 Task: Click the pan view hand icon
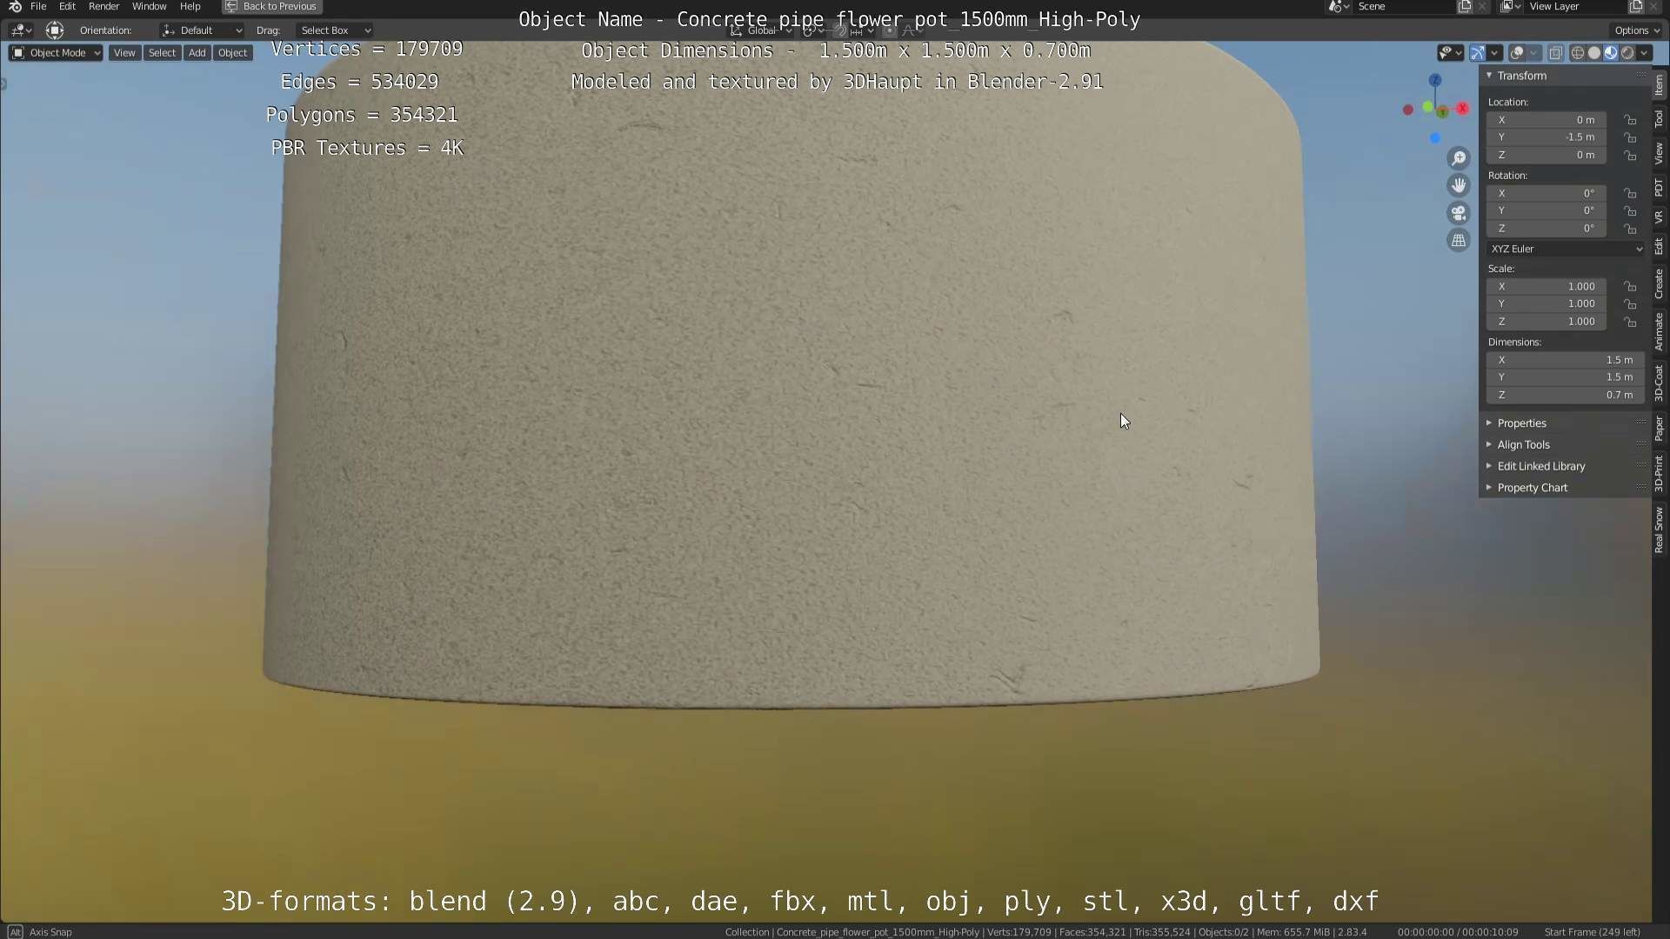pos(1459,185)
